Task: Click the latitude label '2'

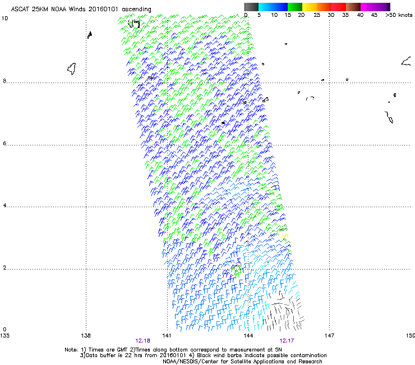Action: (x=4, y=267)
